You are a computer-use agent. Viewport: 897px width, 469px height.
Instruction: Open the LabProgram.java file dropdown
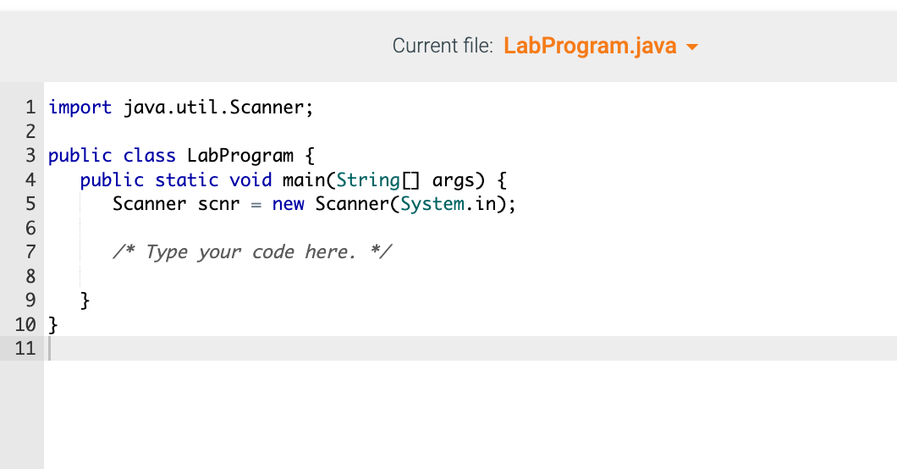[600, 46]
